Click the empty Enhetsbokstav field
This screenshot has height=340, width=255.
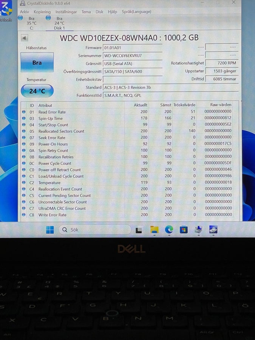pyautogui.click(x=133, y=79)
